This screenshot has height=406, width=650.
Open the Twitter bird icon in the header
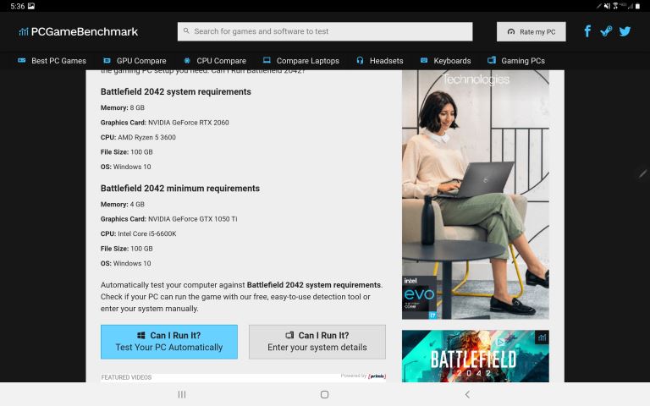[625, 31]
